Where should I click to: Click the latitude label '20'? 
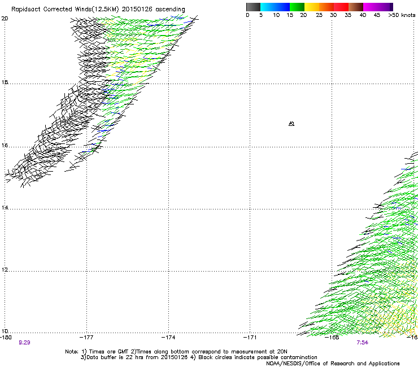[5, 19]
